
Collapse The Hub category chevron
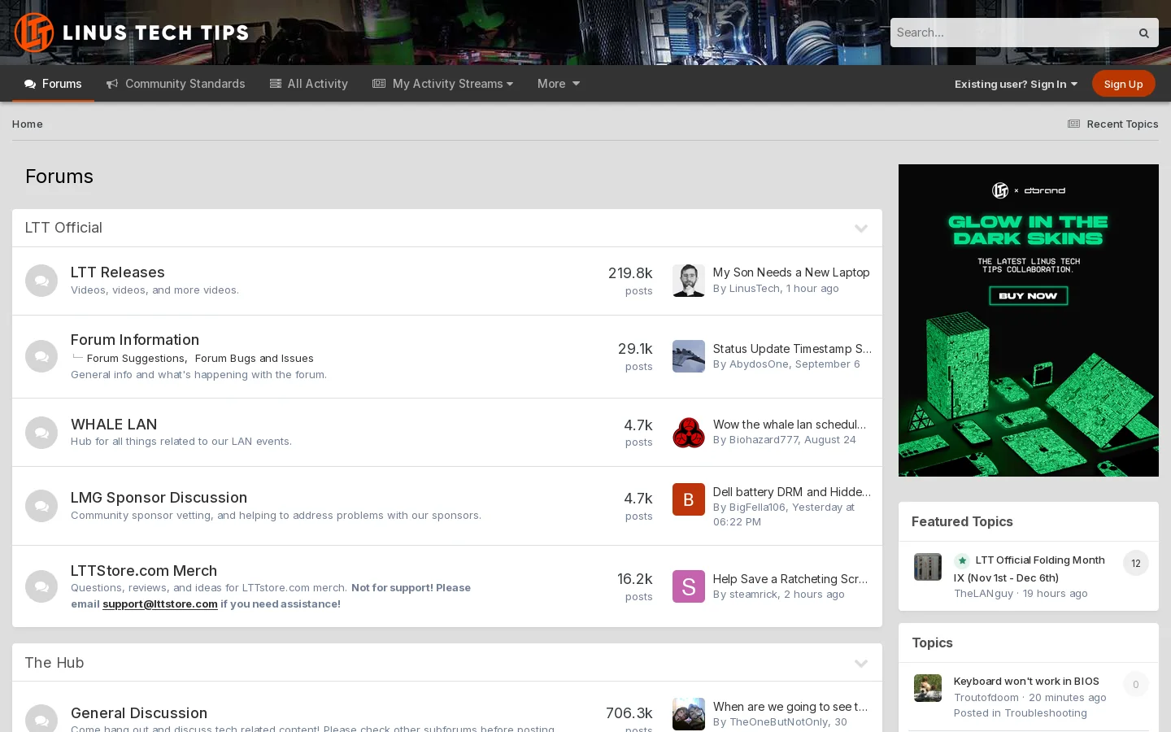coord(861,664)
